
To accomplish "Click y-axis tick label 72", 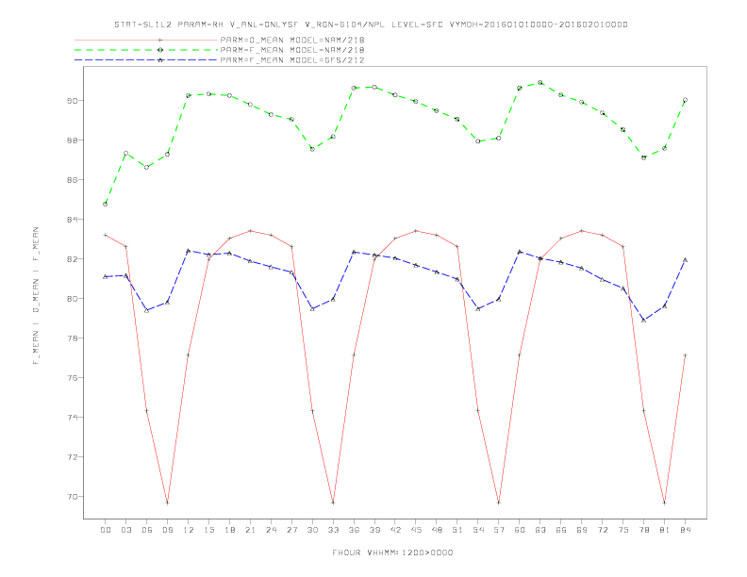I will point(73,457).
